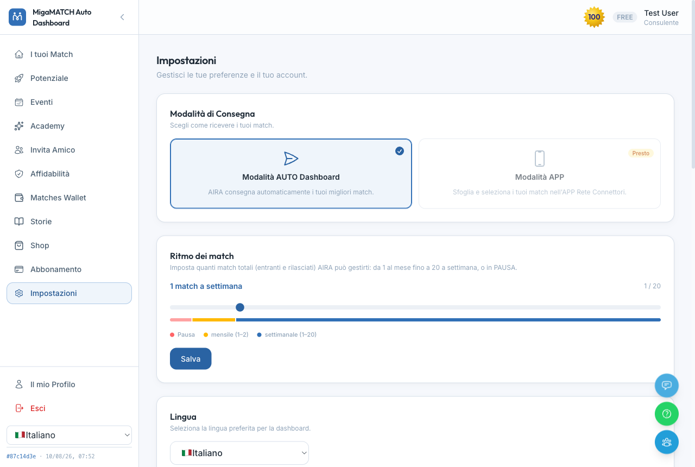Click the gear icon beside Impostazioni
This screenshot has width=695, height=467.
pos(19,293)
